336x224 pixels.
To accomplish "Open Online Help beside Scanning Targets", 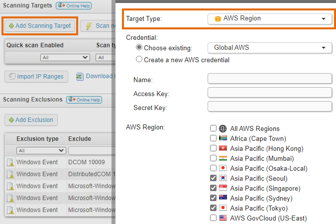I will tap(74, 6).
